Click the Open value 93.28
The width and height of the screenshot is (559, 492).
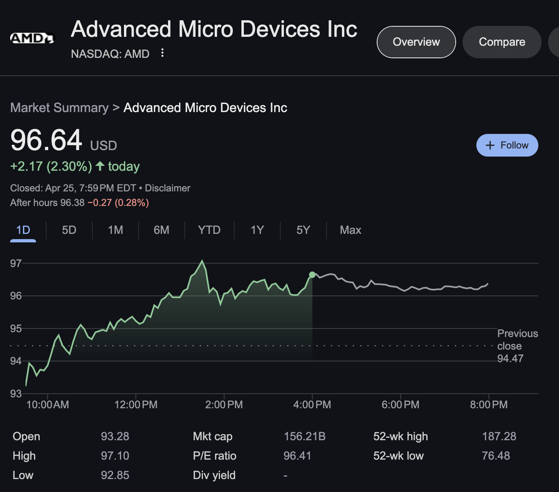(115, 437)
